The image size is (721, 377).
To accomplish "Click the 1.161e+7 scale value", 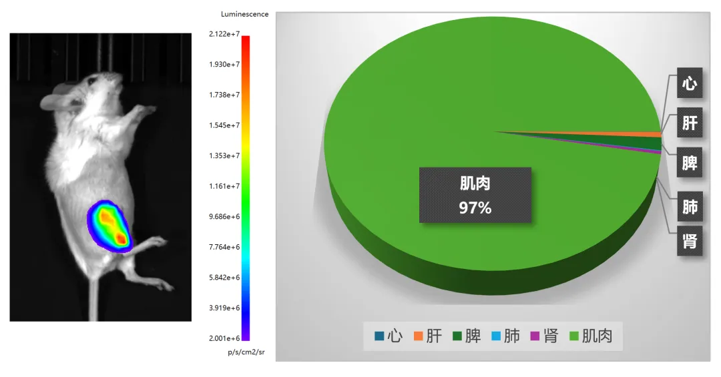I will coord(224,186).
